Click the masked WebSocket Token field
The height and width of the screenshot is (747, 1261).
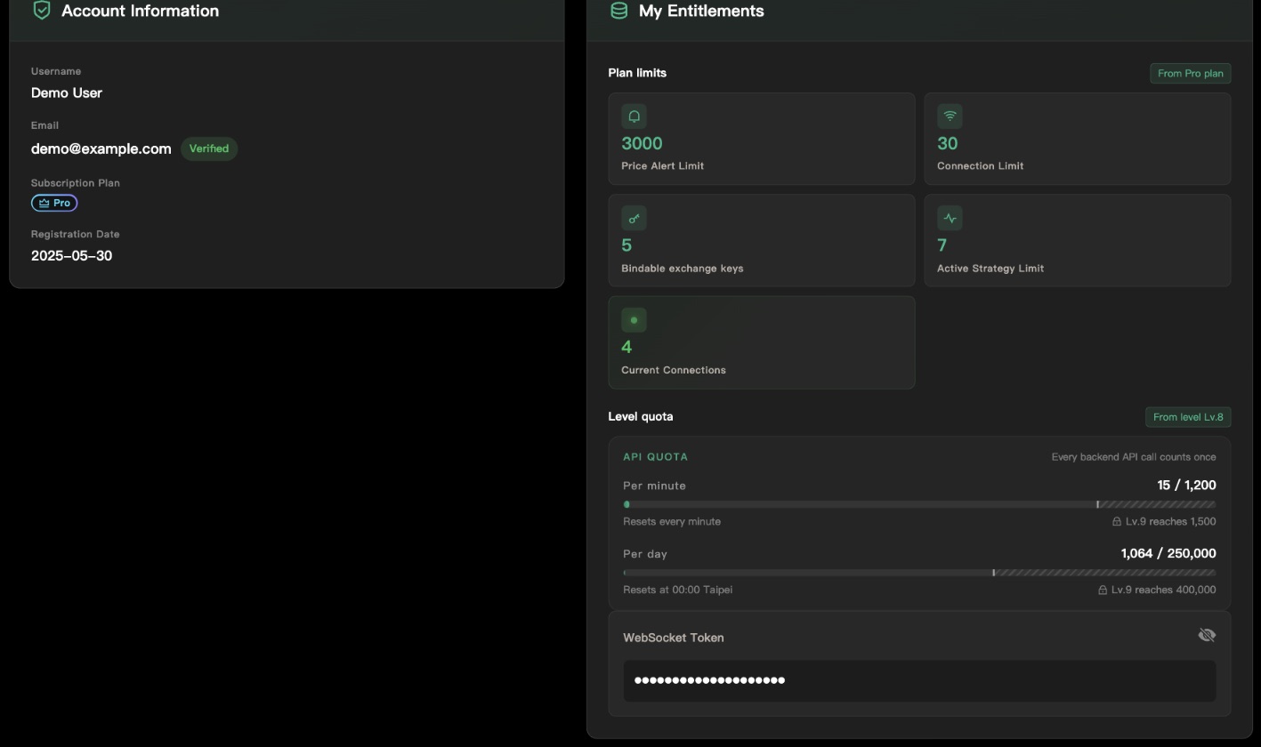point(919,680)
